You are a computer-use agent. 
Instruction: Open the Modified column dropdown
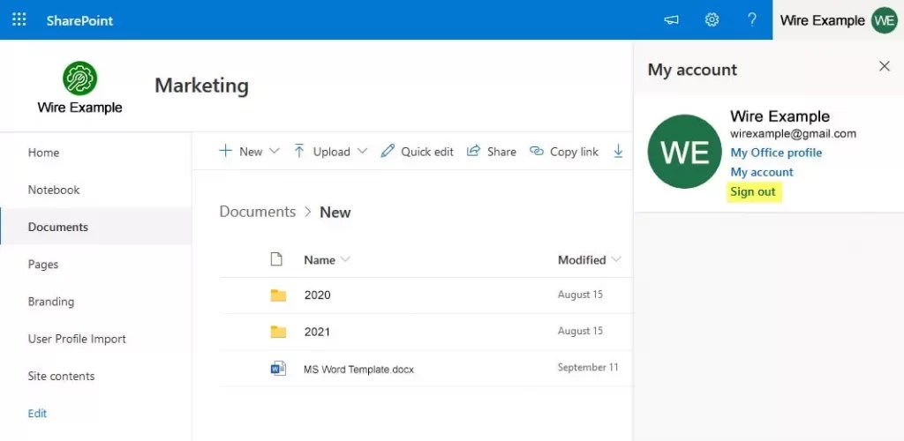point(615,259)
